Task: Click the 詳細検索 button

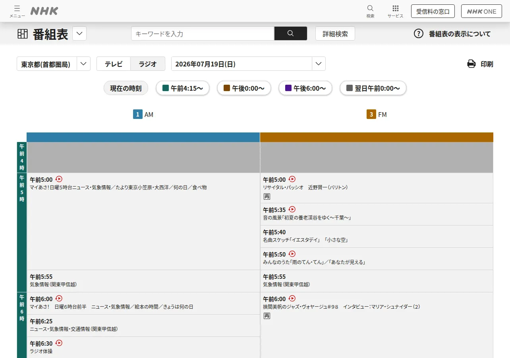Action: coord(335,33)
